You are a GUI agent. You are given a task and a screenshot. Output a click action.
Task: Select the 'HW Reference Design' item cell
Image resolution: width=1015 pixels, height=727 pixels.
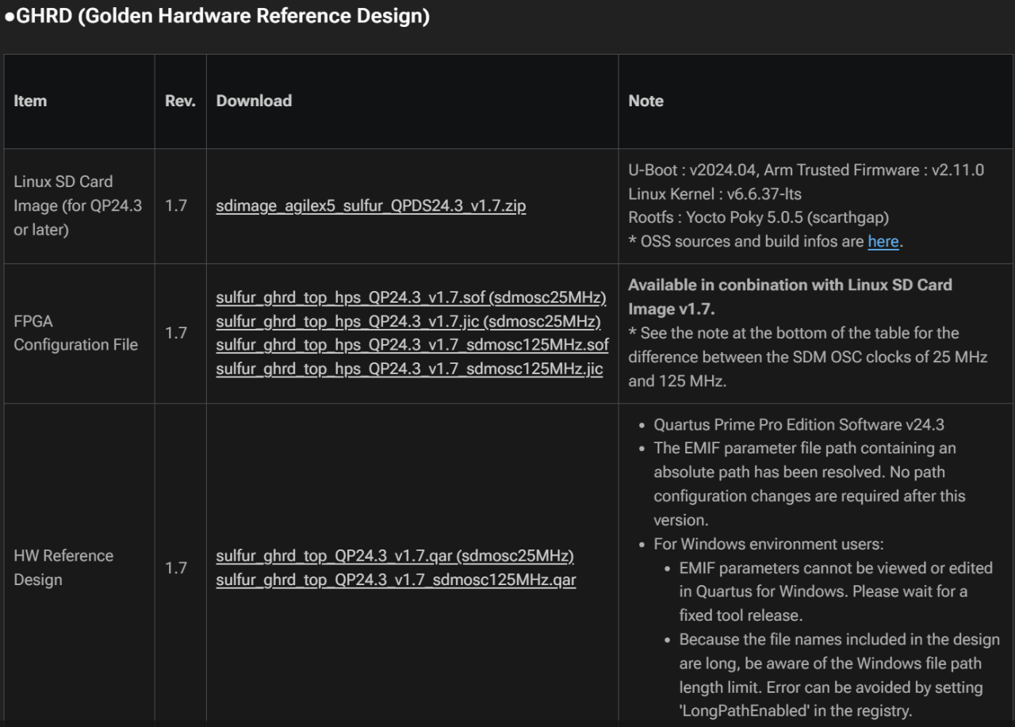(x=63, y=568)
